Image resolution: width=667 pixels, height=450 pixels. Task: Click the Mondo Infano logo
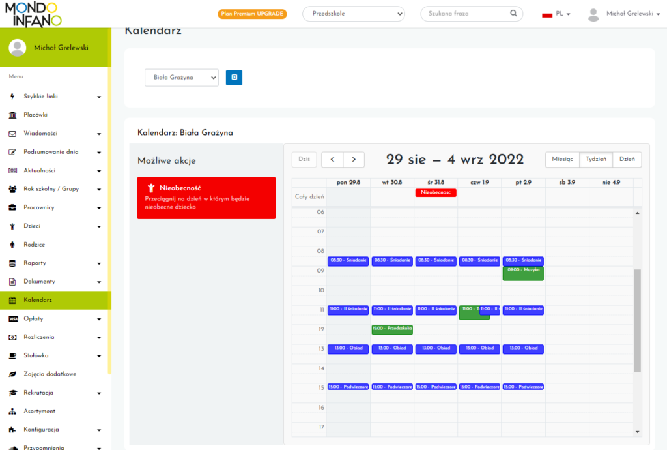click(x=33, y=14)
